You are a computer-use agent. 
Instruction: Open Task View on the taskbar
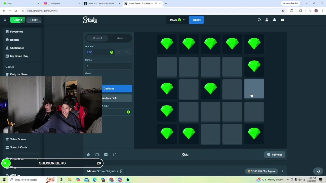(61, 180)
